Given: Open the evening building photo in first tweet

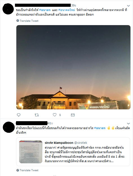Looking at the screenshot, I should pyautogui.click(x=73, y=67).
